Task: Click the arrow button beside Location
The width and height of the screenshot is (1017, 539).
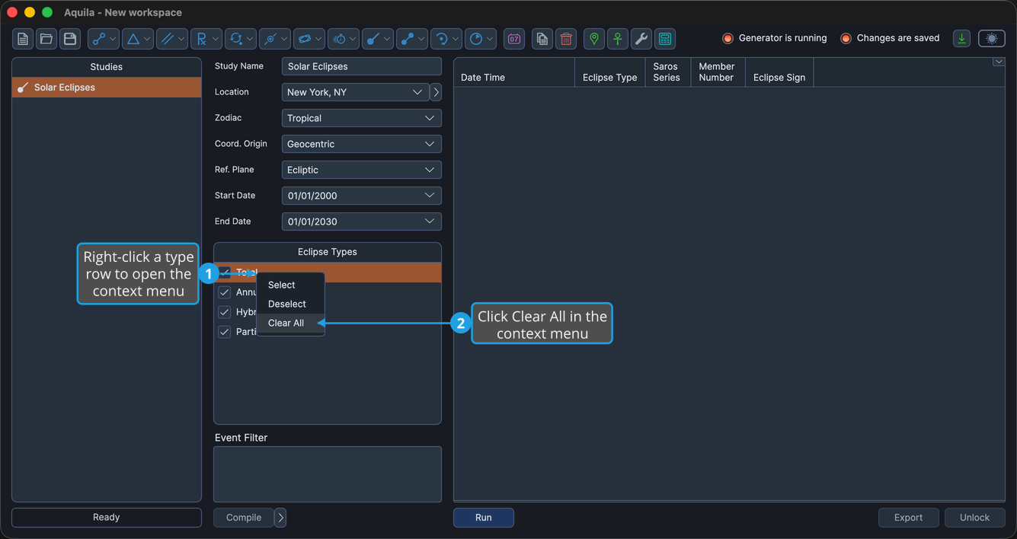Action: coord(436,92)
